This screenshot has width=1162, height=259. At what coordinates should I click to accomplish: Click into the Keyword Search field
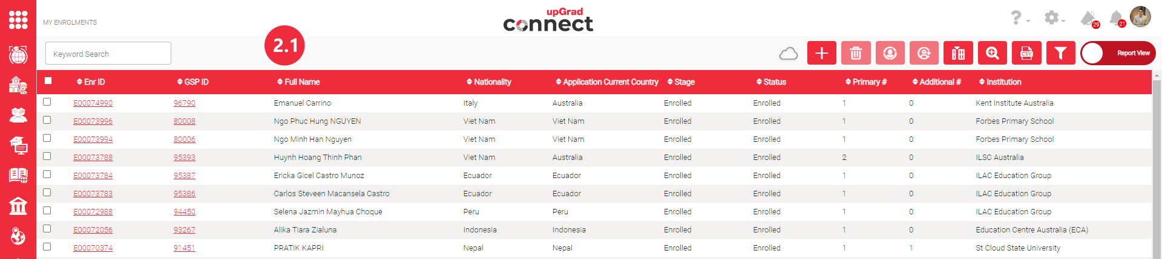(108, 54)
